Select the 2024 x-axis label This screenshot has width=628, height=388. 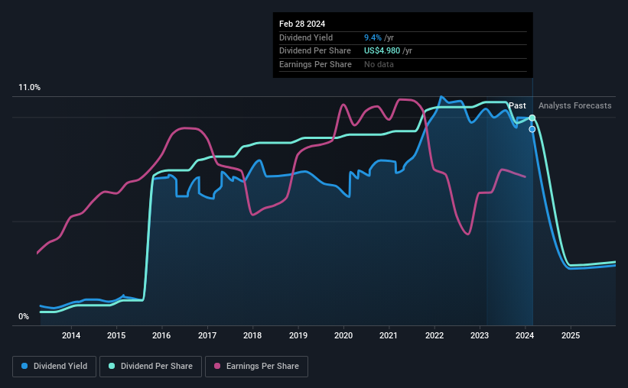(525, 335)
